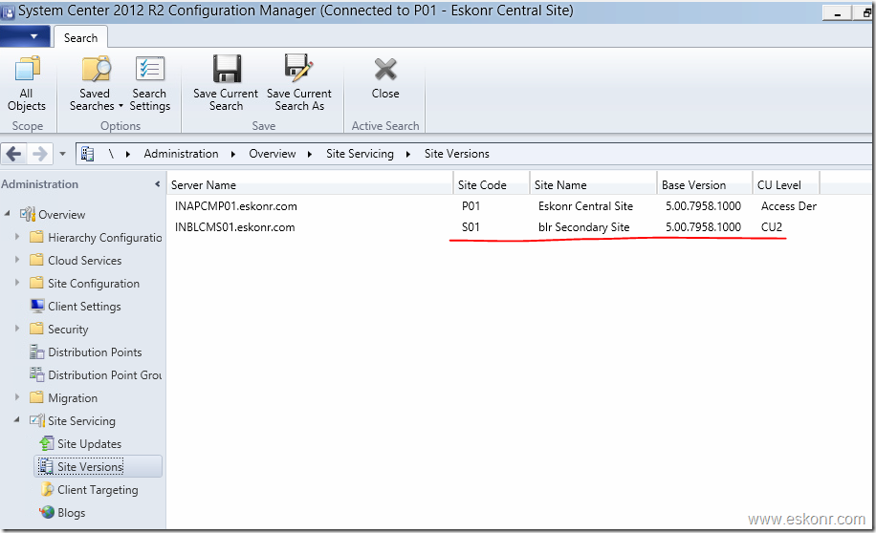Sort by the Server Name column header
Viewport: 876px width, 533px height.
(x=310, y=184)
